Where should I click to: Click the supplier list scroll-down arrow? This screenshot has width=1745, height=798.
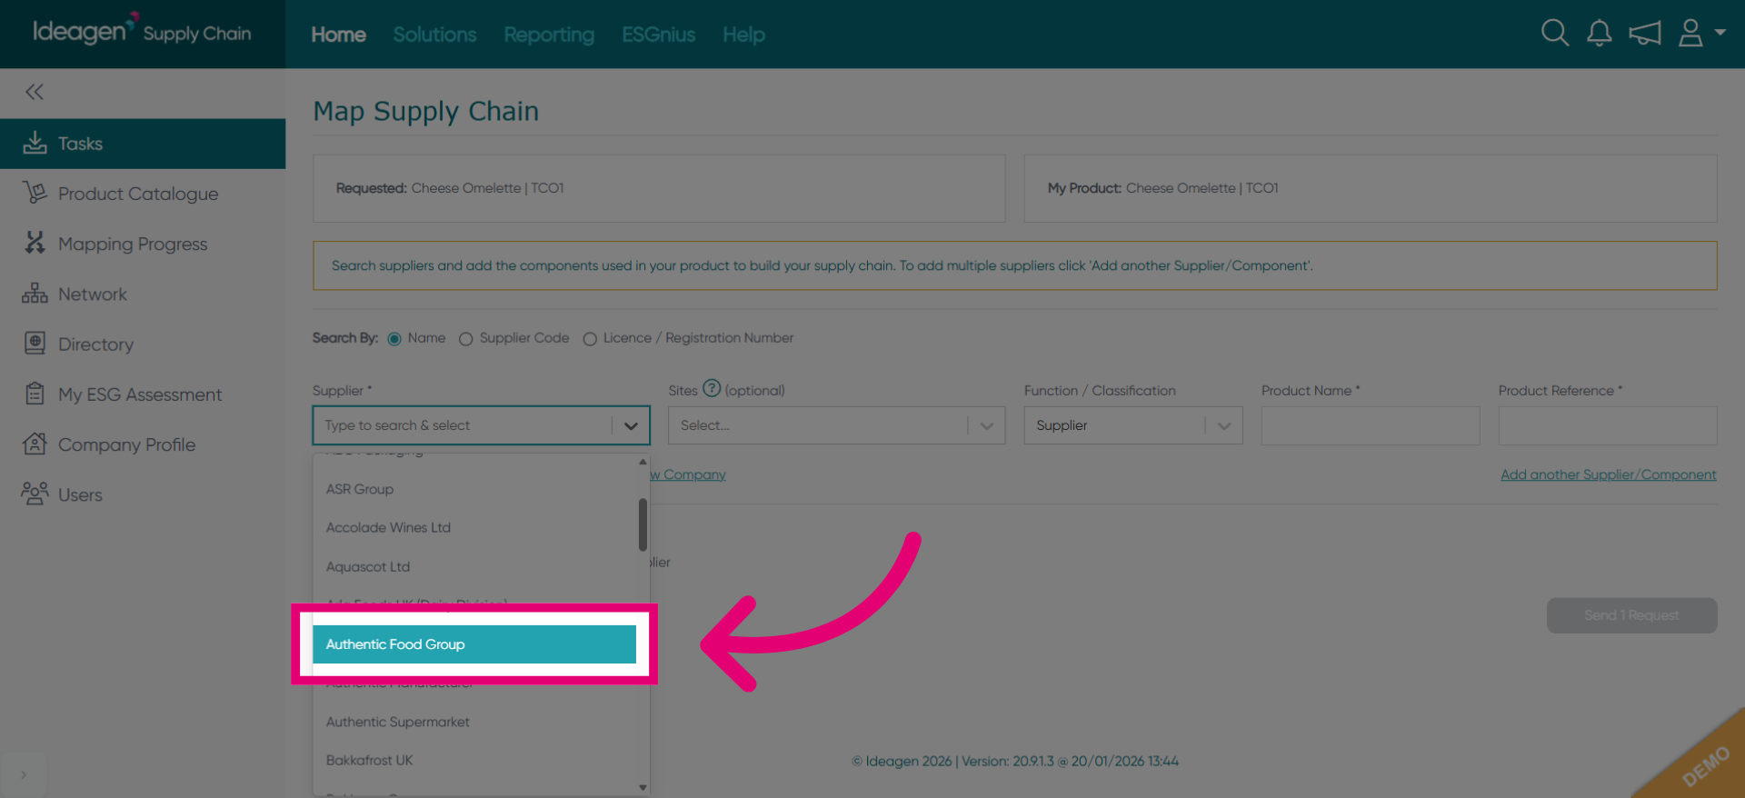click(643, 788)
